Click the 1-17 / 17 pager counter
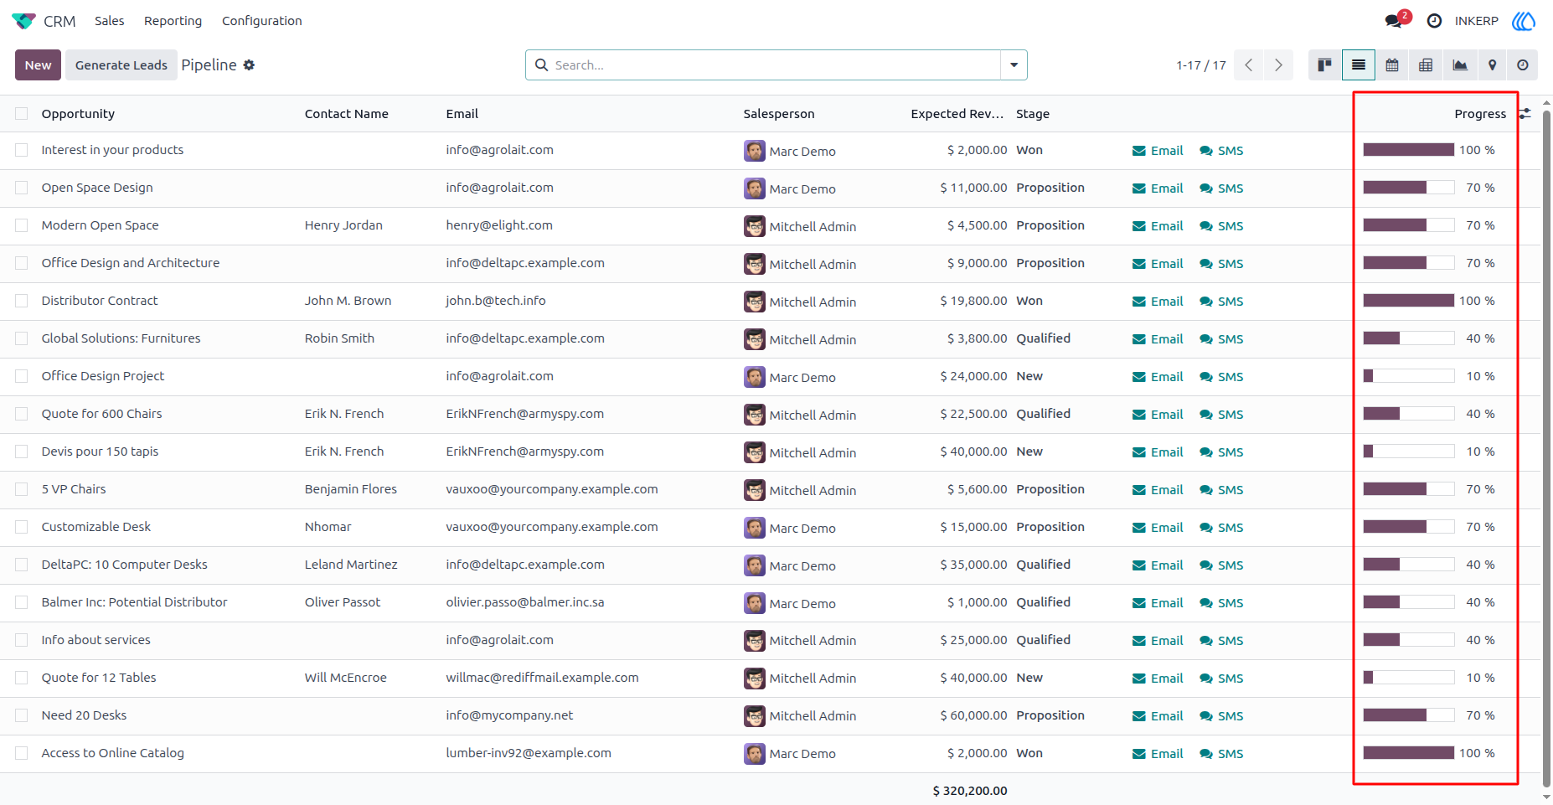Screen dimensions: 1553x805 (1200, 65)
